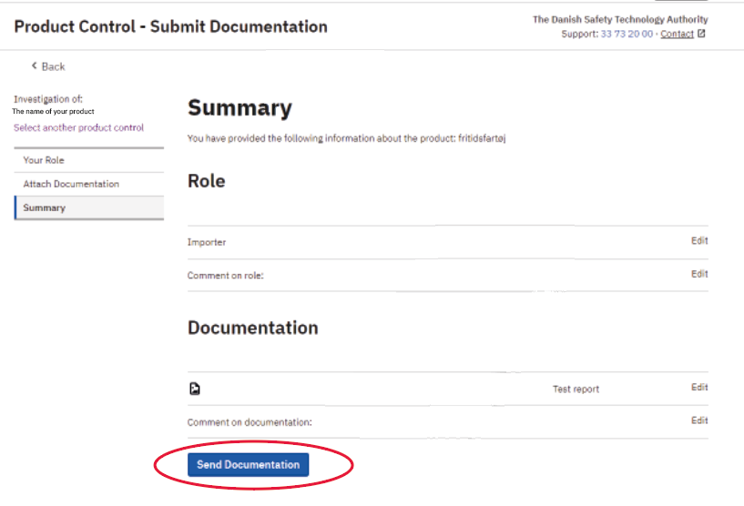
Task: Select another product control link
Action: [78, 127]
